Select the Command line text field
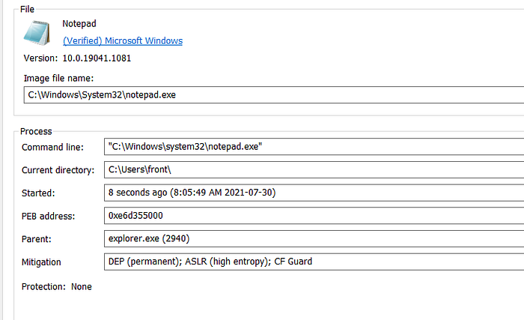The height and width of the screenshot is (320, 524). pyautogui.click(x=314, y=147)
